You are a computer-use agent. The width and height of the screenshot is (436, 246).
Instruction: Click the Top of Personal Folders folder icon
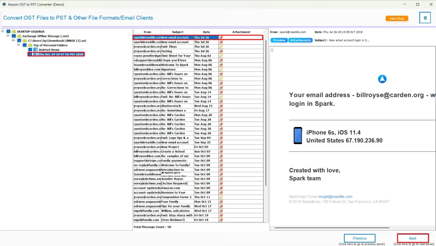click(x=30, y=45)
